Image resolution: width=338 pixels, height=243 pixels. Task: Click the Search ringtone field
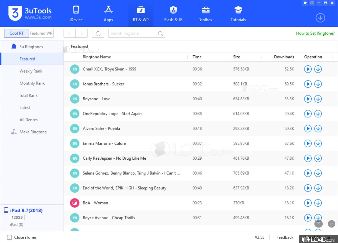click(x=133, y=34)
